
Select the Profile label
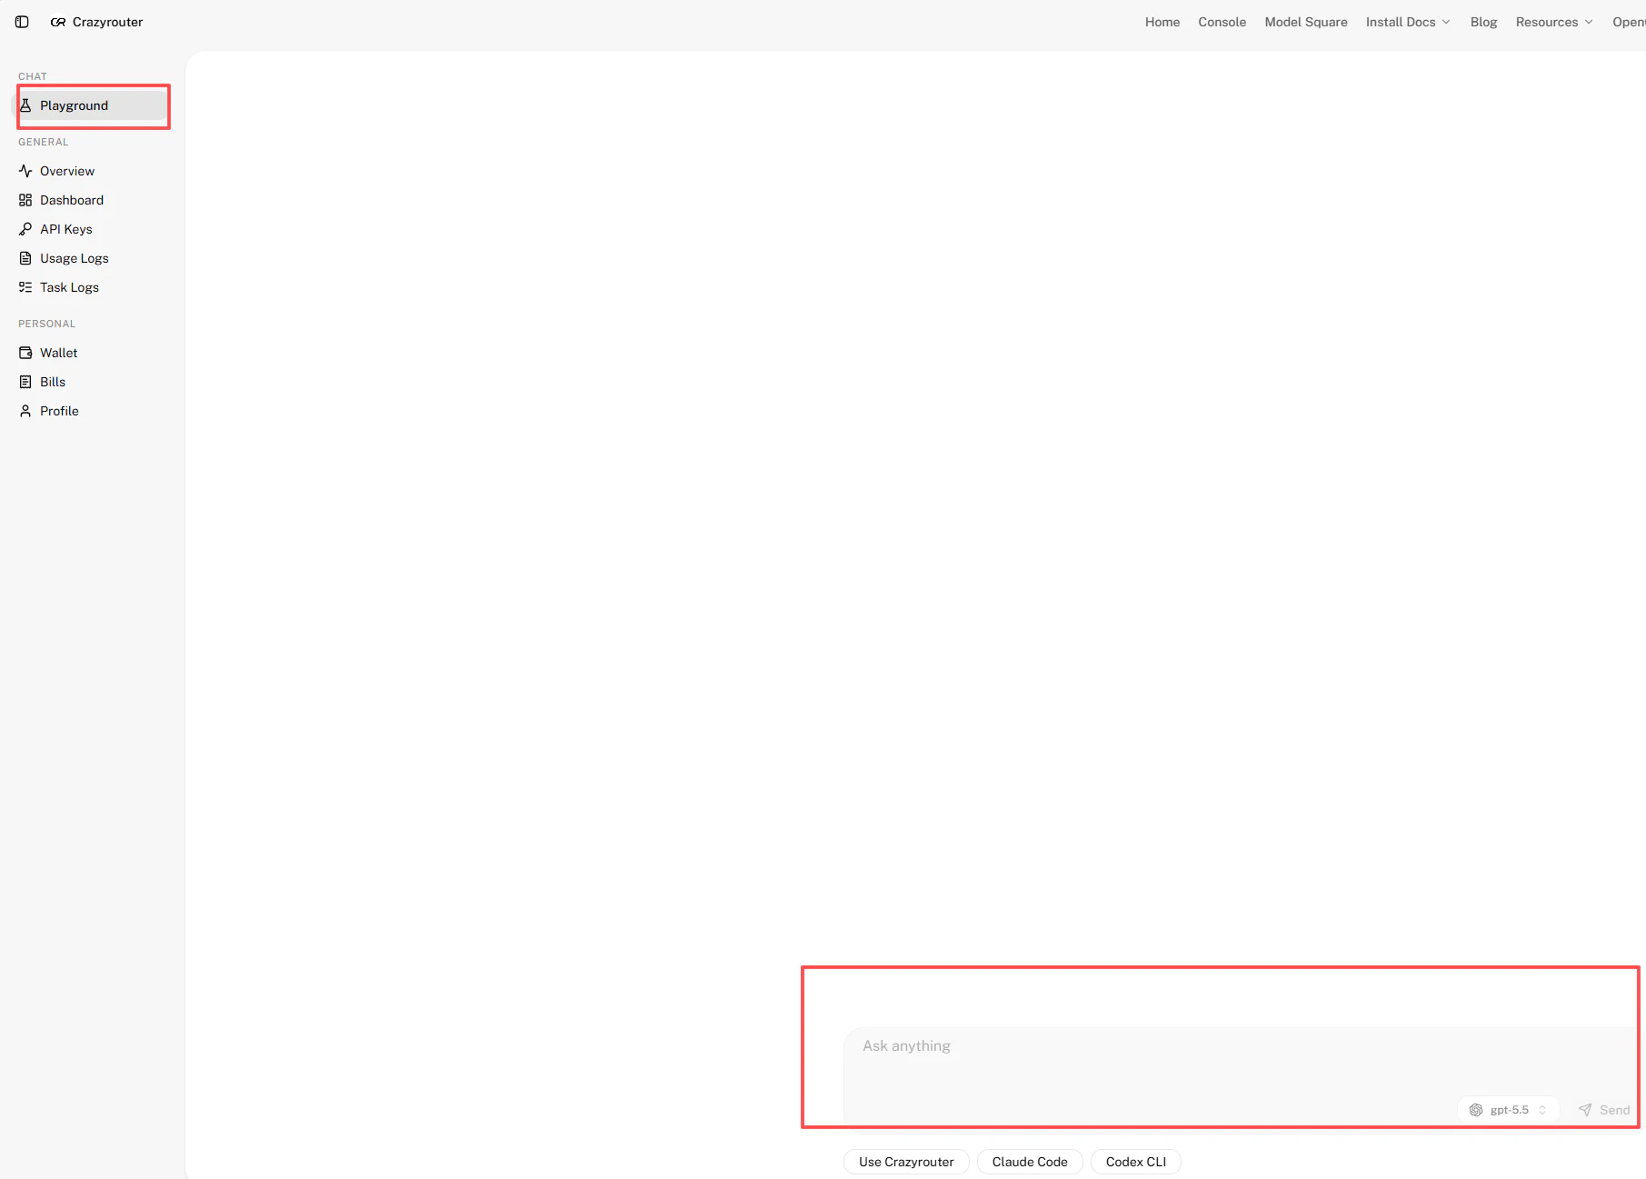coord(59,411)
